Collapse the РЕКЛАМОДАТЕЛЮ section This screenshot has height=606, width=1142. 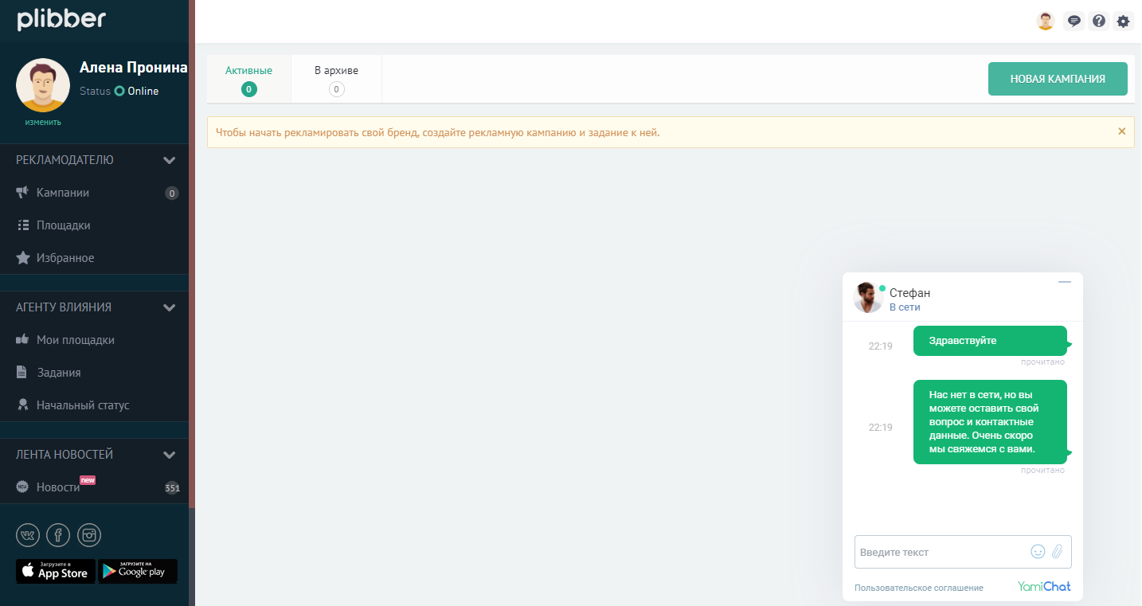[169, 160]
